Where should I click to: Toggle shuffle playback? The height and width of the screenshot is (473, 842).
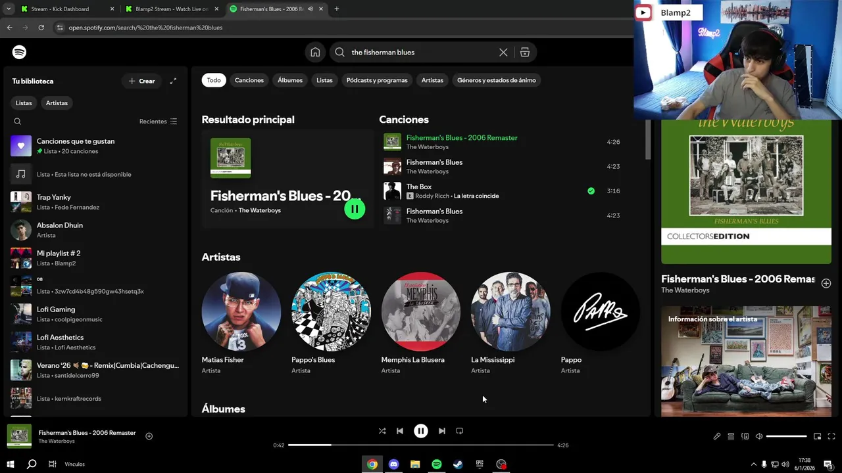382,431
